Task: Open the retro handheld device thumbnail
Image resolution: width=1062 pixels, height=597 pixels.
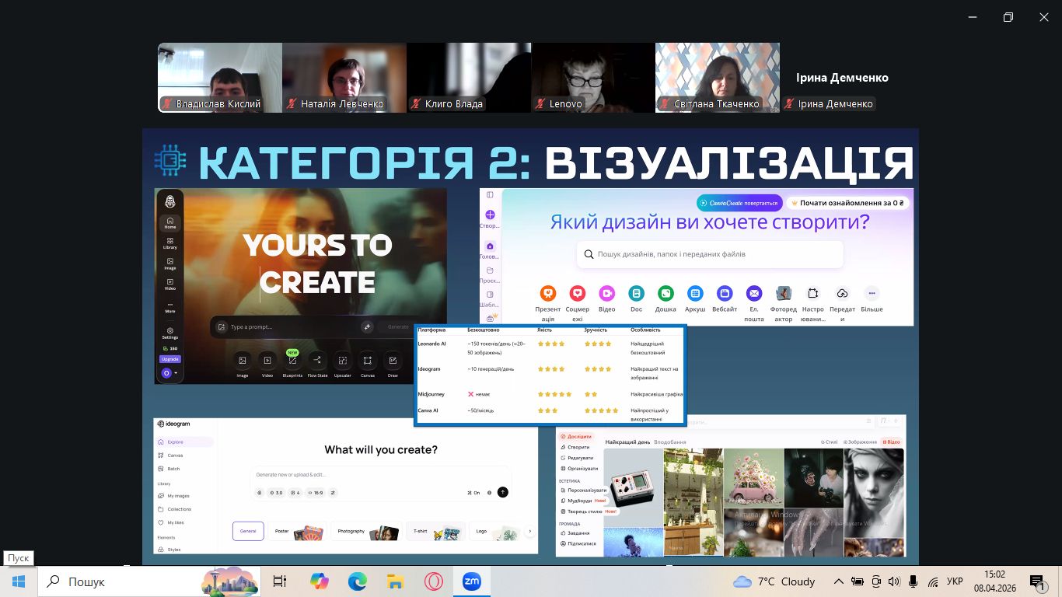Action: point(634,487)
